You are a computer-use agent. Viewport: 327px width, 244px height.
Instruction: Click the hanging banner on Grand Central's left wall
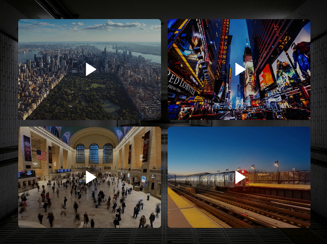(x=27, y=148)
